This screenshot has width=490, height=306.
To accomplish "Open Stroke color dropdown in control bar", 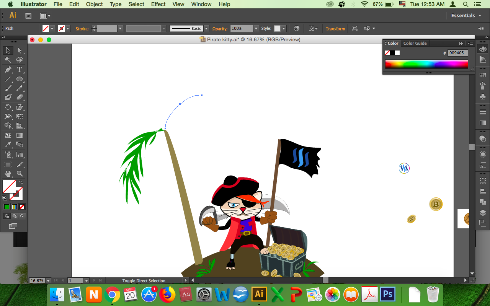I will pos(68,28).
